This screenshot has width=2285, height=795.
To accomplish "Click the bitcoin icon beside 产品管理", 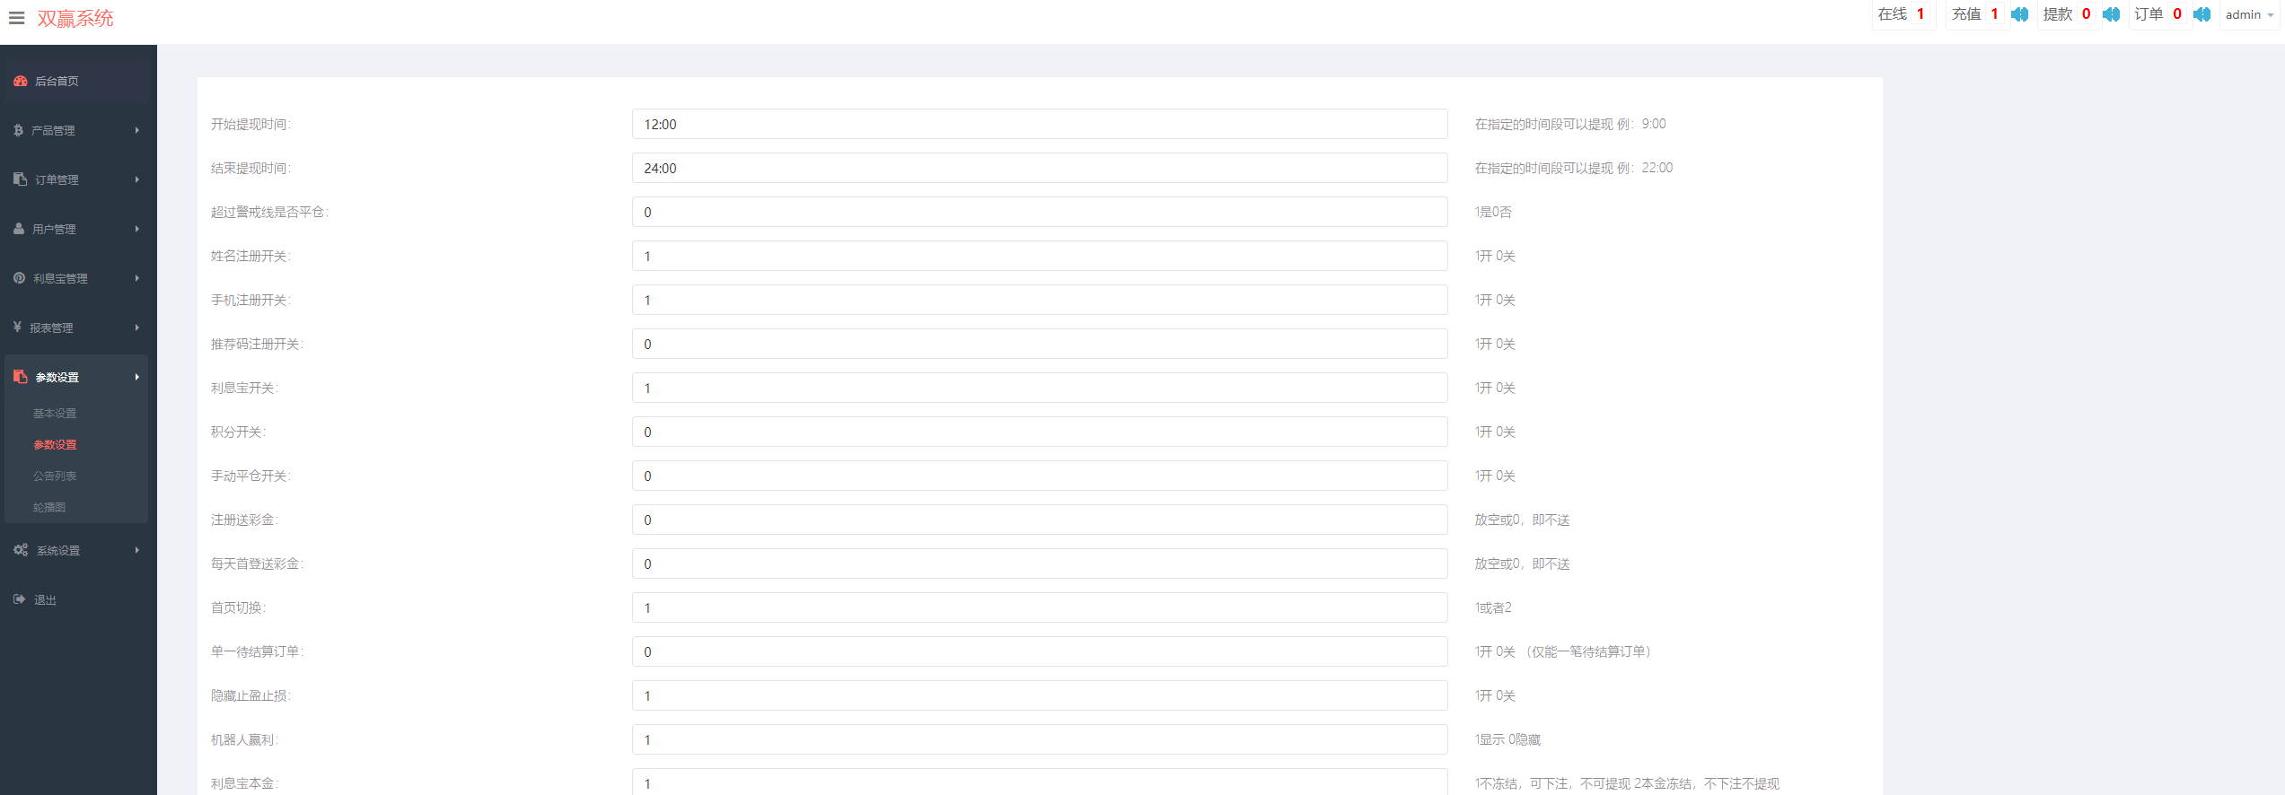I will pos(18,130).
